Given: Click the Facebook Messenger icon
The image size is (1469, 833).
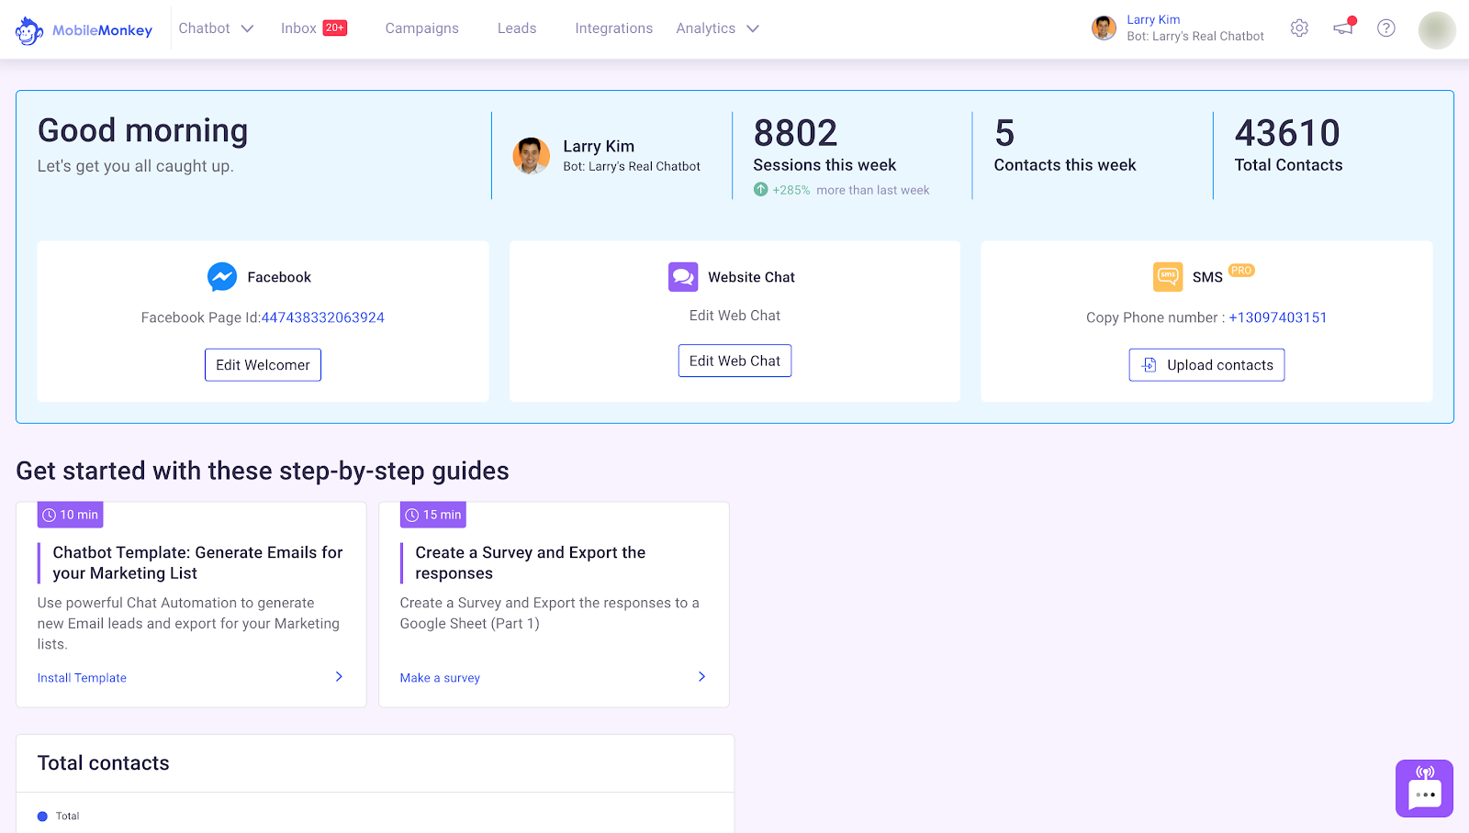Looking at the screenshot, I should pyautogui.click(x=222, y=277).
